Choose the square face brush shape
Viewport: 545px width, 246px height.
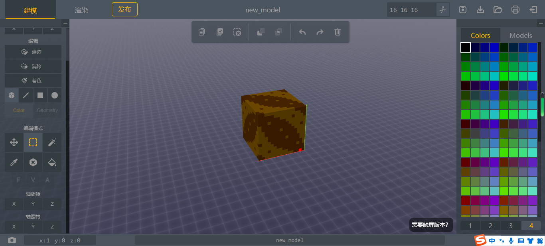[40, 95]
